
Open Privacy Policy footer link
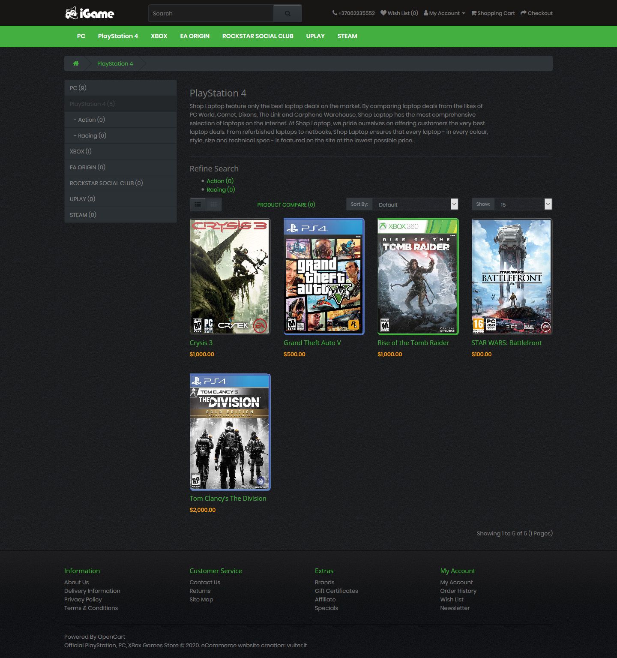(83, 599)
